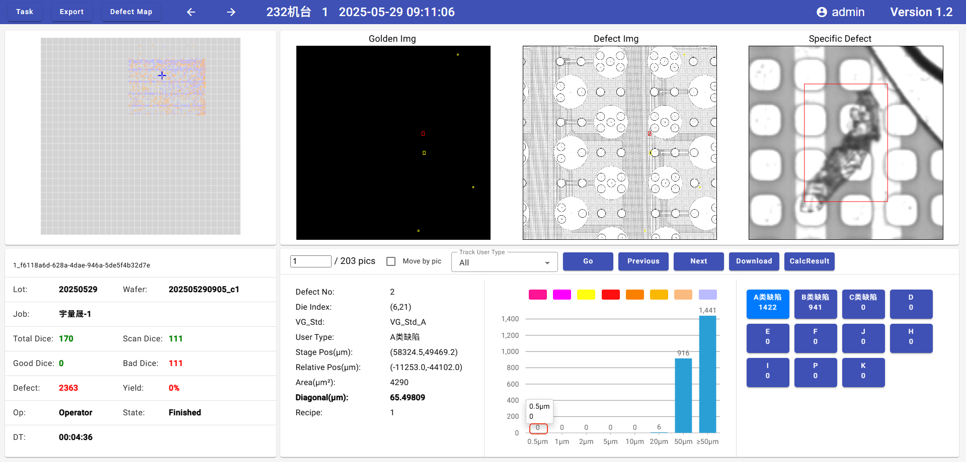Click the Defect Img preview
Image resolution: width=966 pixels, height=462 pixels.
[620, 143]
